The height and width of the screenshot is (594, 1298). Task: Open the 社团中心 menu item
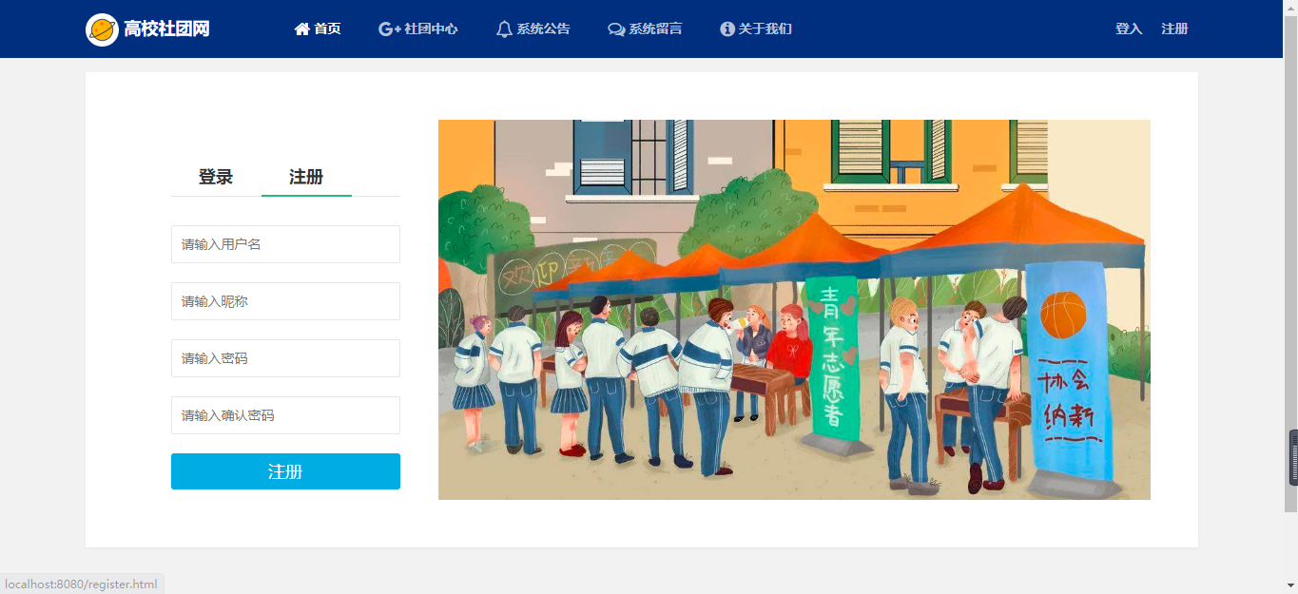[418, 29]
